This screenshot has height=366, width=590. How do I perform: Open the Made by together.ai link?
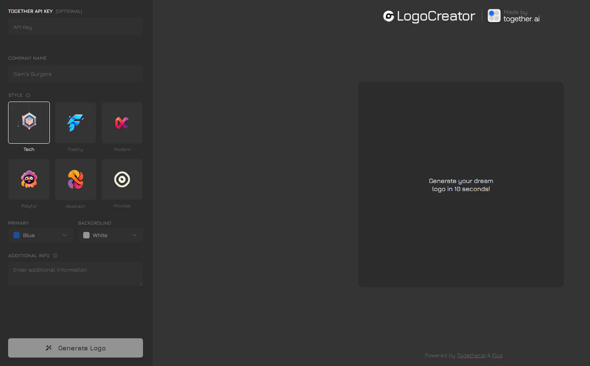coord(513,16)
